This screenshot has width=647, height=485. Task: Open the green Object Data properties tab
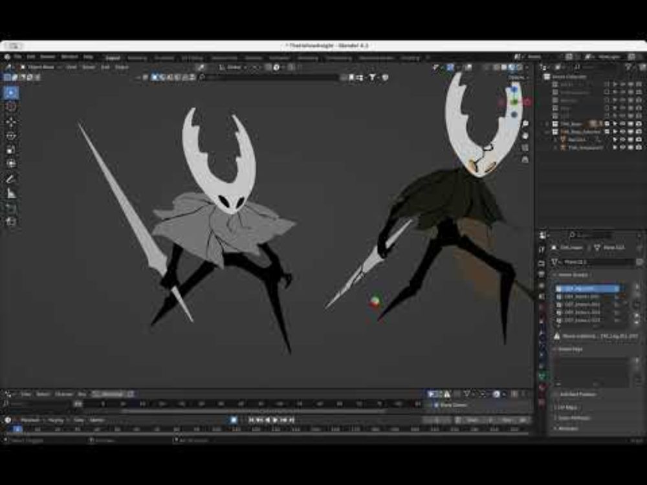[542, 376]
